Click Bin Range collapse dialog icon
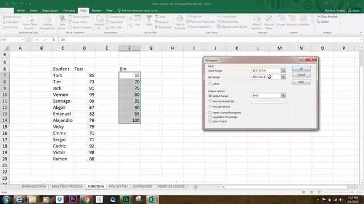Viewport: 364px width, 204px height. click(283, 77)
